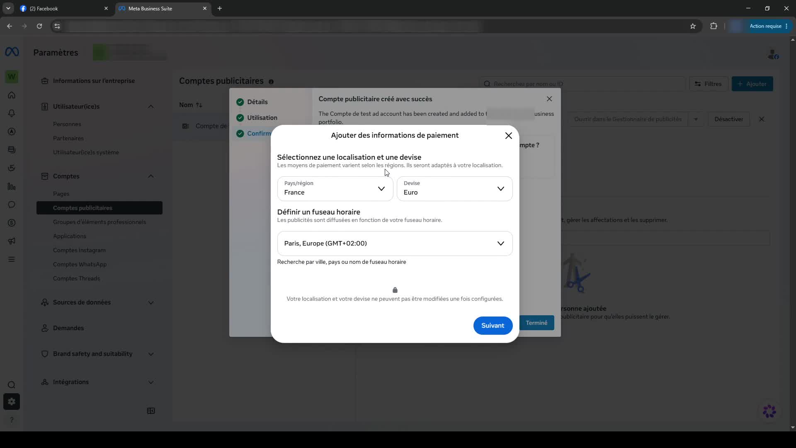This screenshot has width=796, height=448.
Task: Expand the Intégrations section
Action: tap(151, 382)
